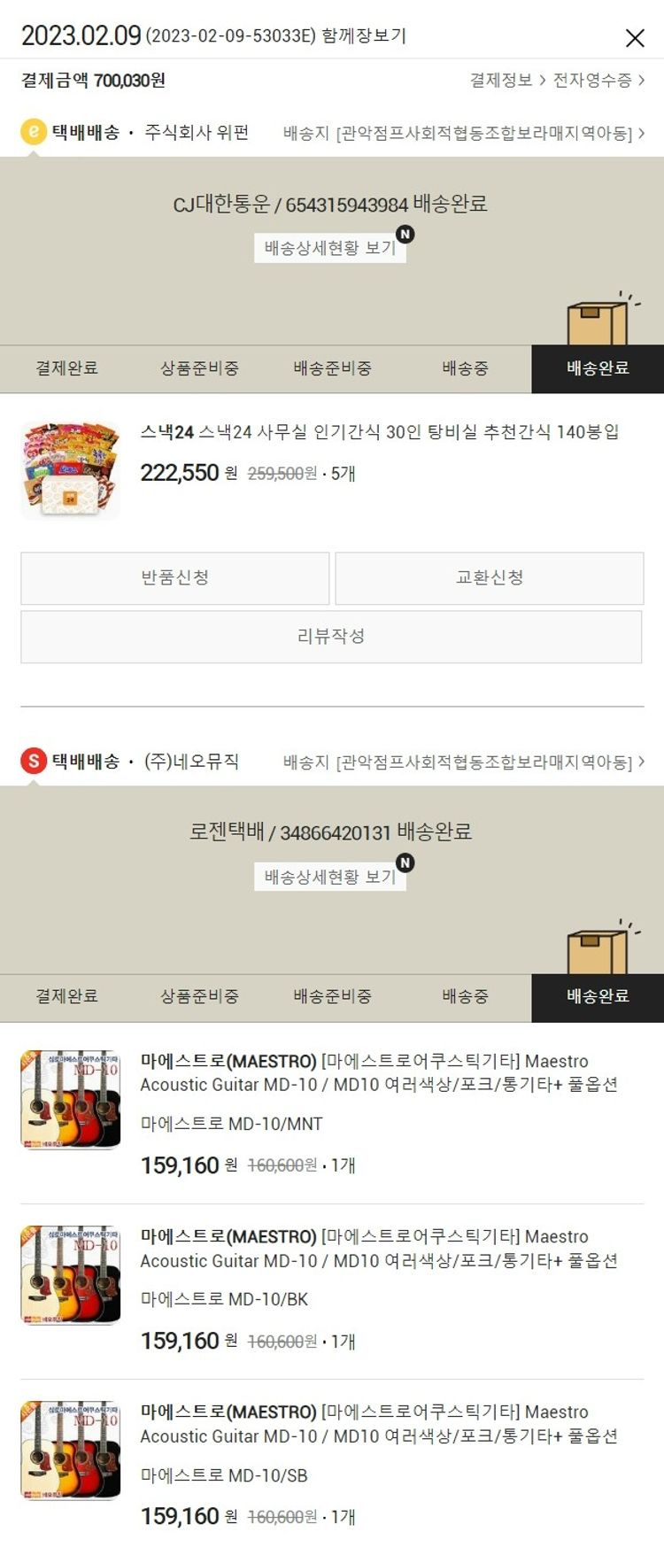The image size is (664, 1563).
Task: Open 결제정보 details
Action: (507, 81)
